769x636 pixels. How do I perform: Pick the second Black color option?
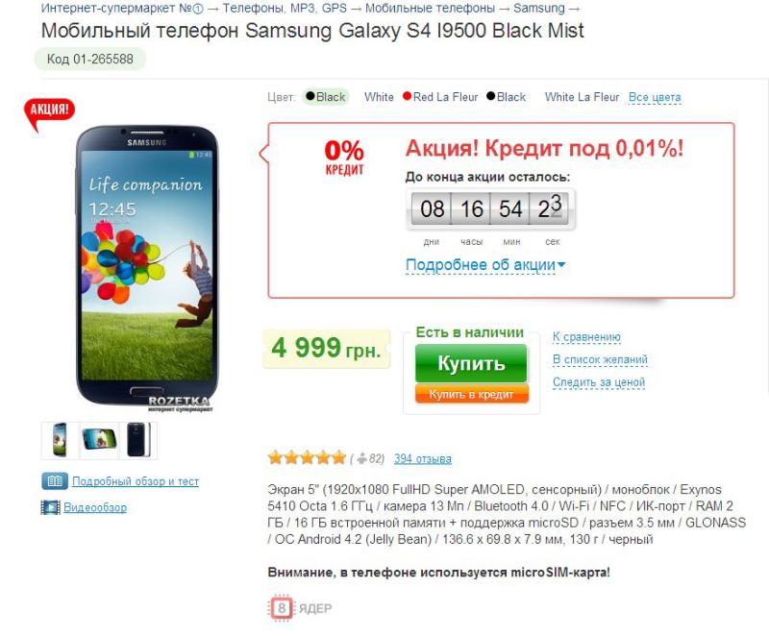507,97
